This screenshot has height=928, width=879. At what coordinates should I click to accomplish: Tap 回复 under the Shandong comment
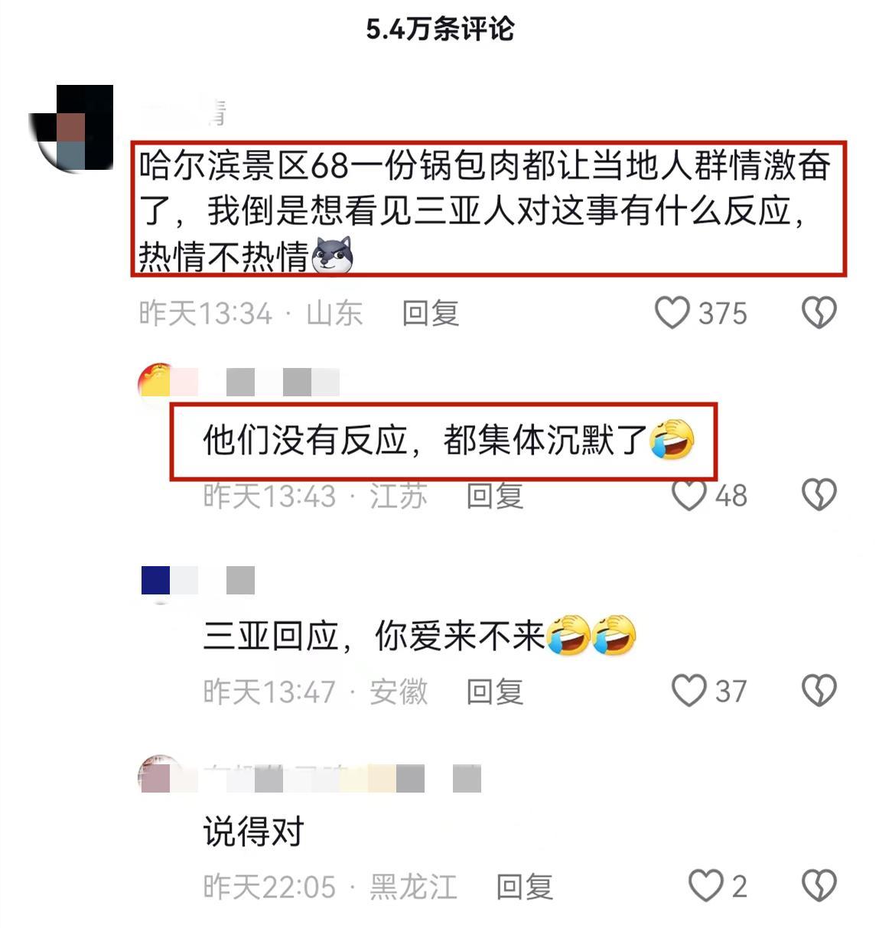(431, 313)
